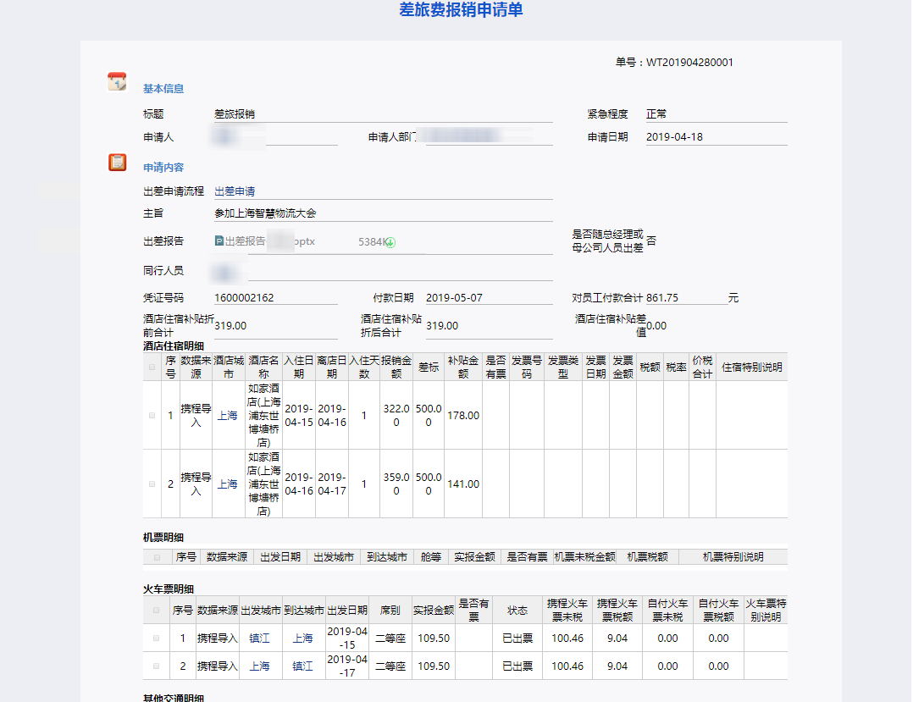The image size is (913, 702).
Task: Click 二等座 seat class in the 2019-04-17 train row
Action: (390, 666)
